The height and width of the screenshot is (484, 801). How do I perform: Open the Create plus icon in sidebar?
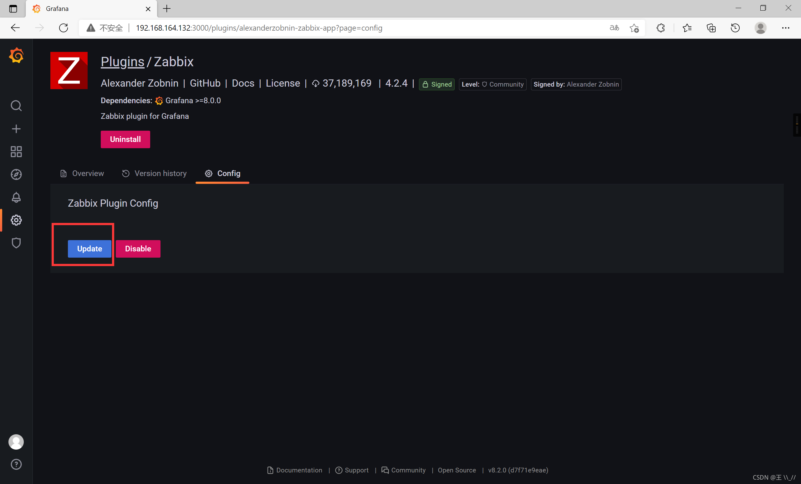pyautogui.click(x=16, y=129)
